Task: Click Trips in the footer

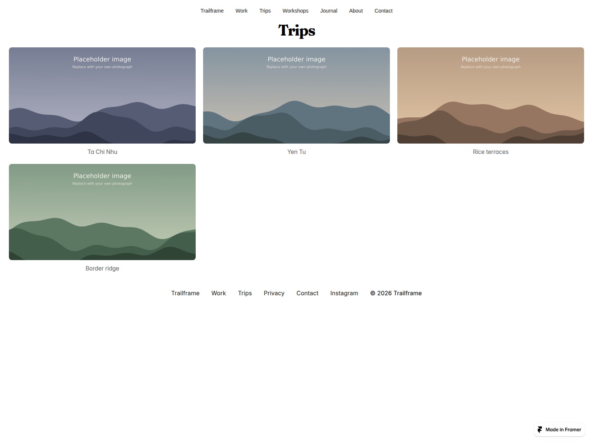Action: (x=245, y=293)
